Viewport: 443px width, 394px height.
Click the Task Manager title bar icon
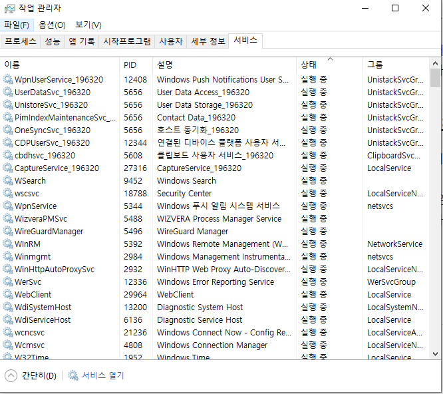pos(9,9)
